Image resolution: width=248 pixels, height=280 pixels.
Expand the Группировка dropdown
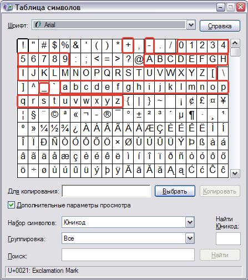coord(190,238)
